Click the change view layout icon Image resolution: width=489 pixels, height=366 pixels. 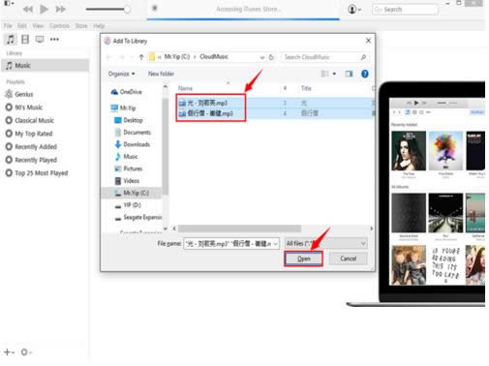pyautogui.click(x=325, y=74)
